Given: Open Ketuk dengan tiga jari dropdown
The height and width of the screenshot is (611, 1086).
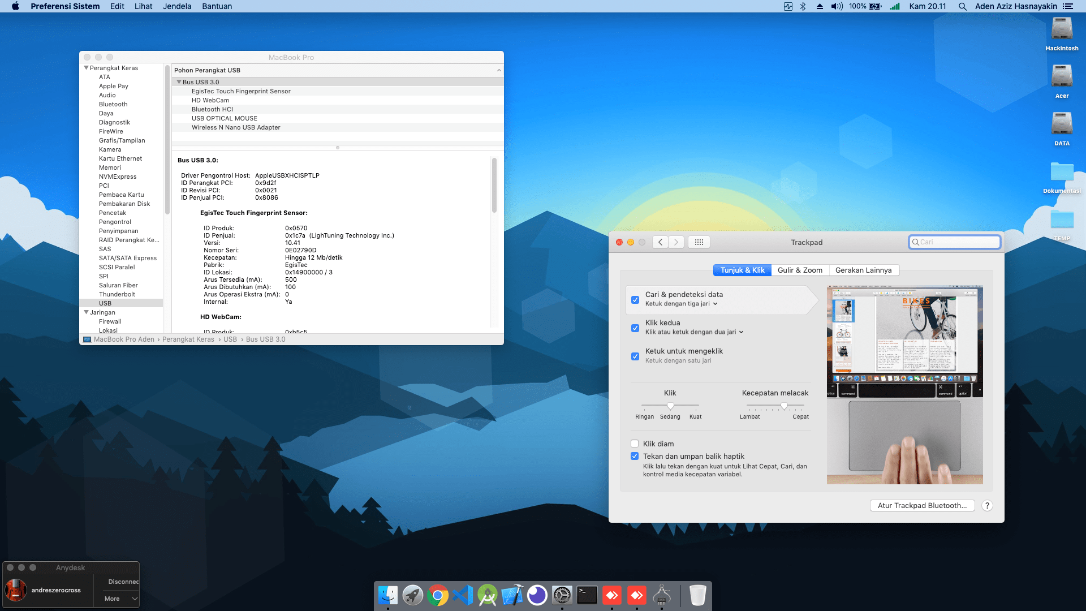Looking at the screenshot, I should [682, 304].
